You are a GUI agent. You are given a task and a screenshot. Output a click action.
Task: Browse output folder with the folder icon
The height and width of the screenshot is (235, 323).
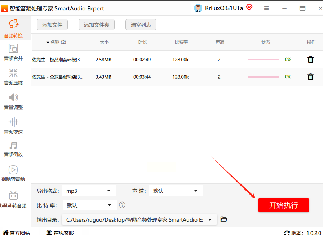(x=224, y=219)
